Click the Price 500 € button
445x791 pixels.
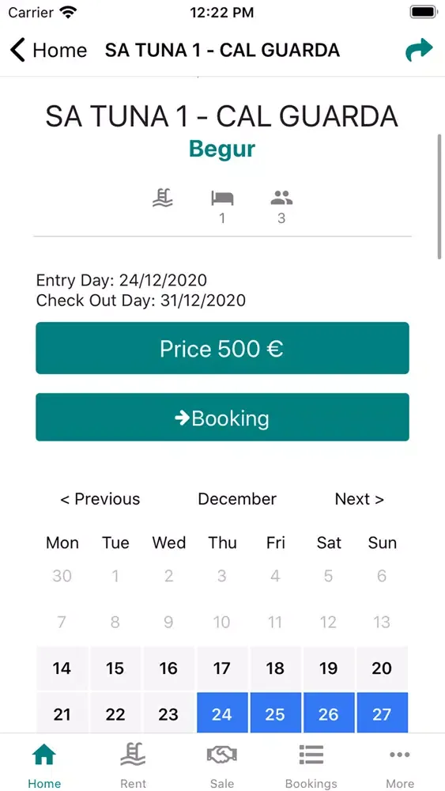tap(222, 348)
